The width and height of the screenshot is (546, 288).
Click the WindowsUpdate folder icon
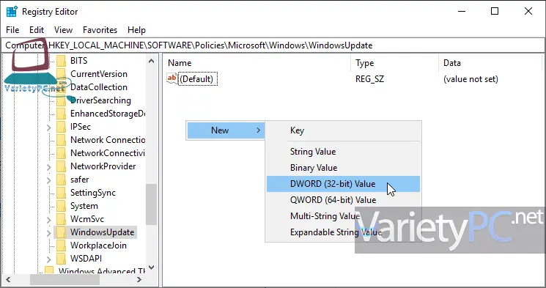click(62, 232)
